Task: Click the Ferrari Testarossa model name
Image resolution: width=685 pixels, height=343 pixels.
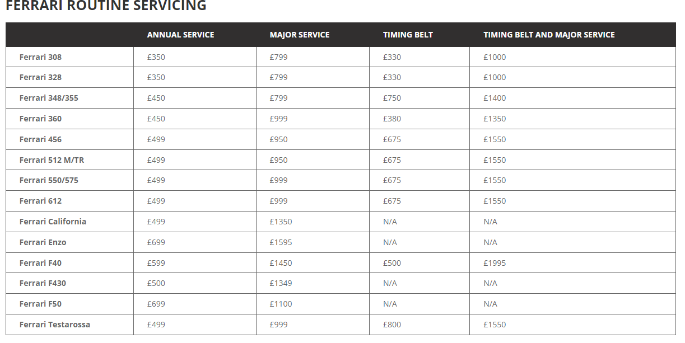Action: pyautogui.click(x=54, y=325)
